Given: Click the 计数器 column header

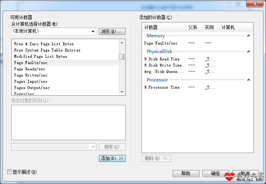Looking at the screenshot, I should [x=164, y=27].
